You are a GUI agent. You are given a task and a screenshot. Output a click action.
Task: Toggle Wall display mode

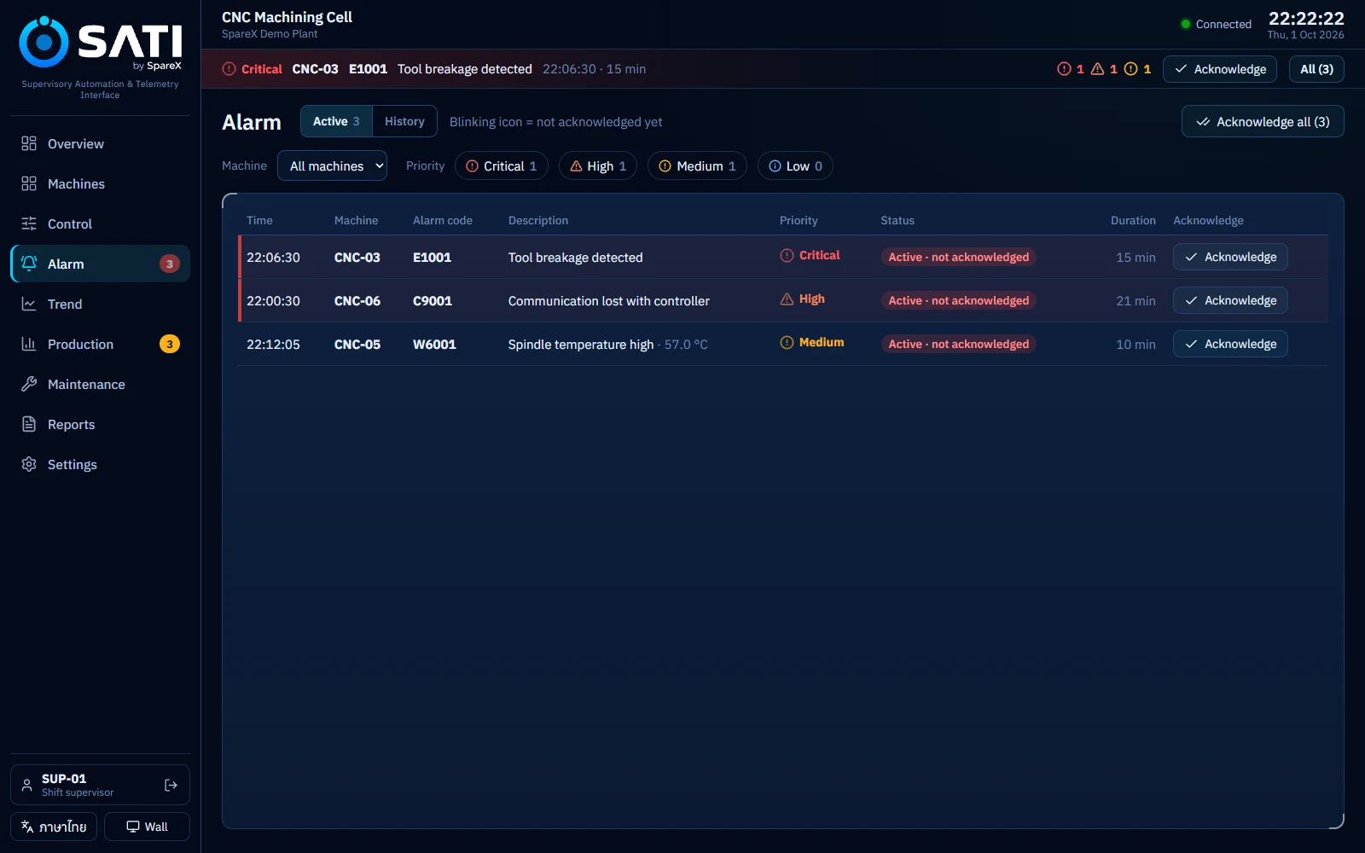[x=147, y=827]
